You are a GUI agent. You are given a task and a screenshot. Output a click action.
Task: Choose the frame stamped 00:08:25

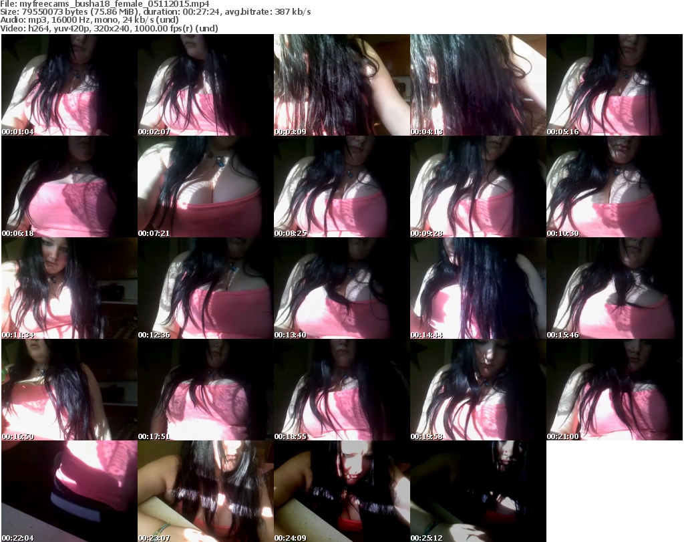pyautogui.click(x=341, y=186)
